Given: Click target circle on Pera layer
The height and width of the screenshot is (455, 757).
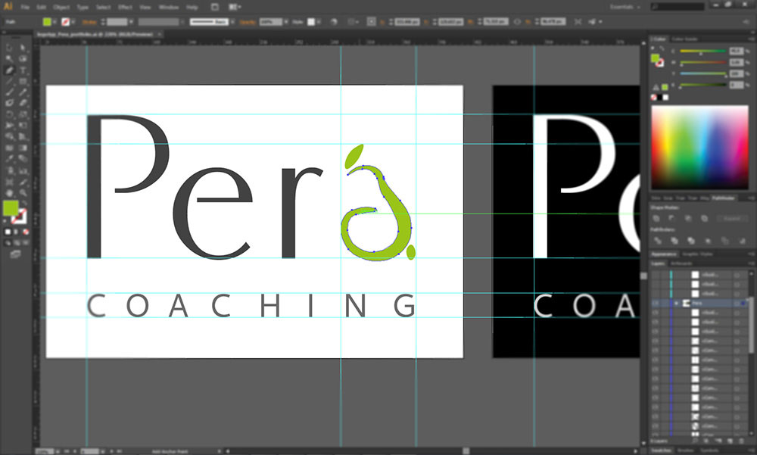Looking at the screenshot, I should coord(736,303).
